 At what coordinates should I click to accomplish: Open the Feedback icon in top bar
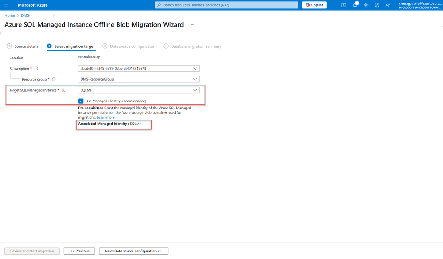click(x=388, y=5)
